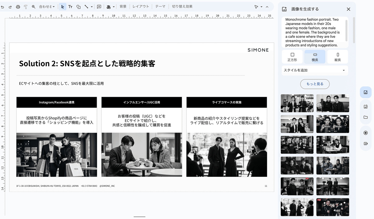
Task: Select the line drawing tool
Action: pyautogui.click(x=86, y=7)
